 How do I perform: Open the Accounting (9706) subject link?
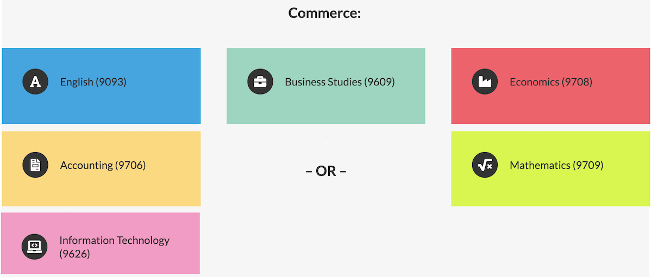103,165
